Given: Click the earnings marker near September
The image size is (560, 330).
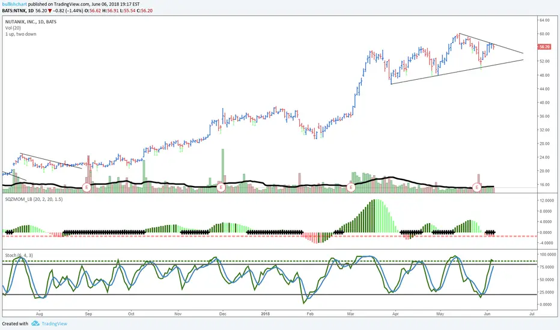Looking at the screenshot, I should [87, 187].
